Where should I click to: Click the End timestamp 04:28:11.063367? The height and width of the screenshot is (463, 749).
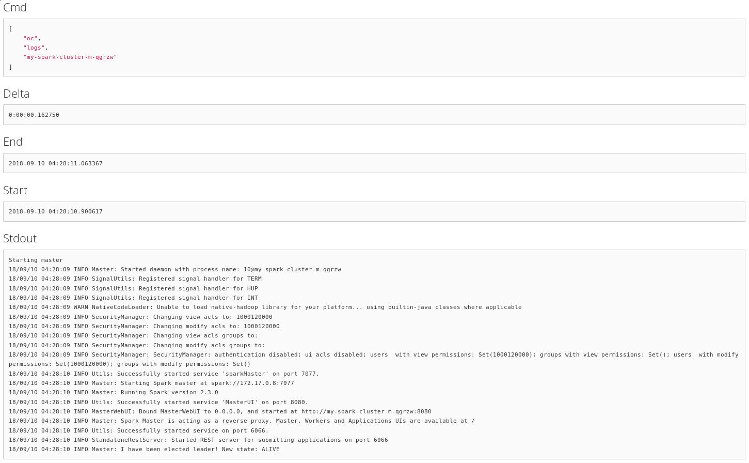coord(75,163)
